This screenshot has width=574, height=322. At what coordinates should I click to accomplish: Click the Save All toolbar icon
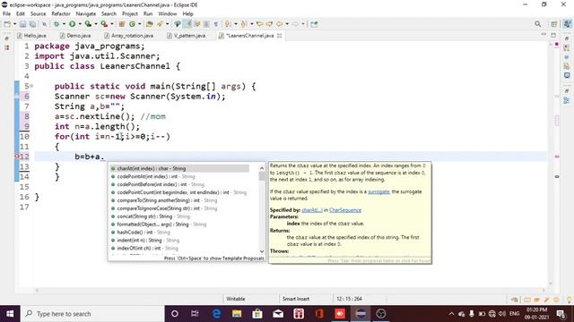(x=32, y=24)
